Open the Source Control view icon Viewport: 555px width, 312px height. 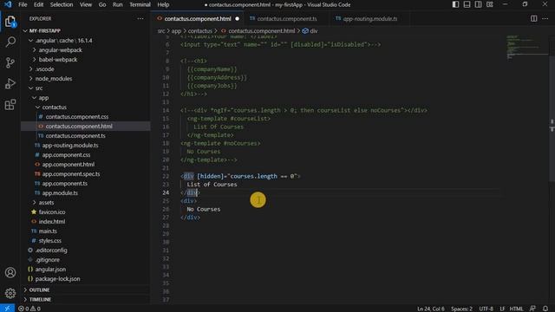coord(10,62)
